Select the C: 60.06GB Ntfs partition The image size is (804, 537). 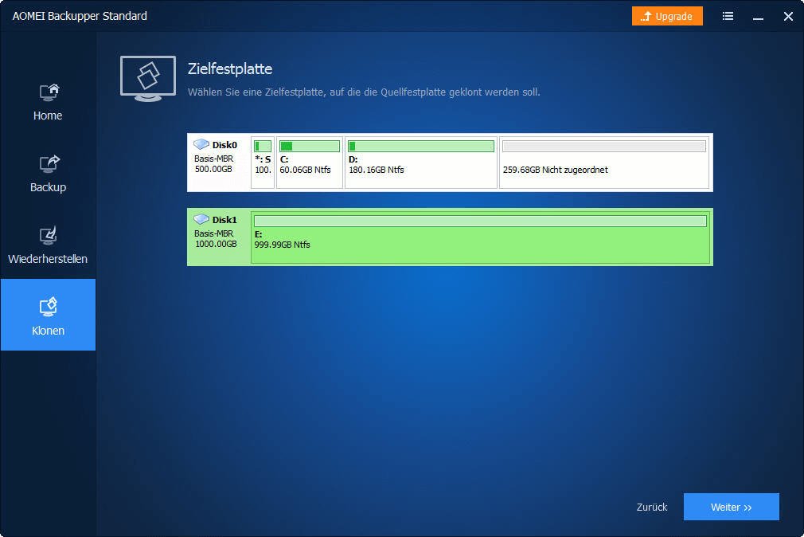[310, 163]
